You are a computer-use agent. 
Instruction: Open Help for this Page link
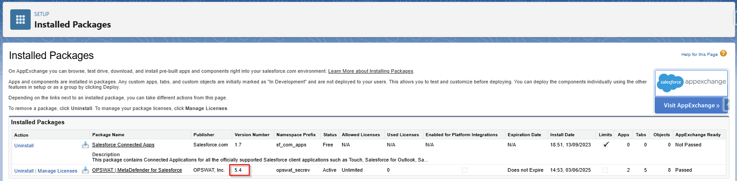pyautogui.click(x=699, y=55)
